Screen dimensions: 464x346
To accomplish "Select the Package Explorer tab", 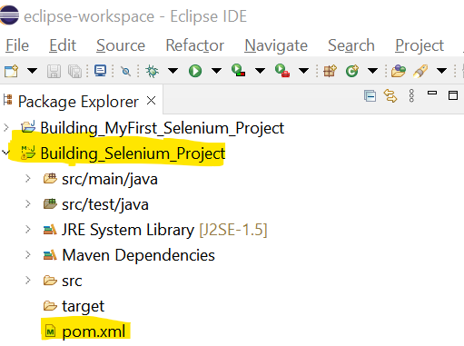I will pos(78,102).
